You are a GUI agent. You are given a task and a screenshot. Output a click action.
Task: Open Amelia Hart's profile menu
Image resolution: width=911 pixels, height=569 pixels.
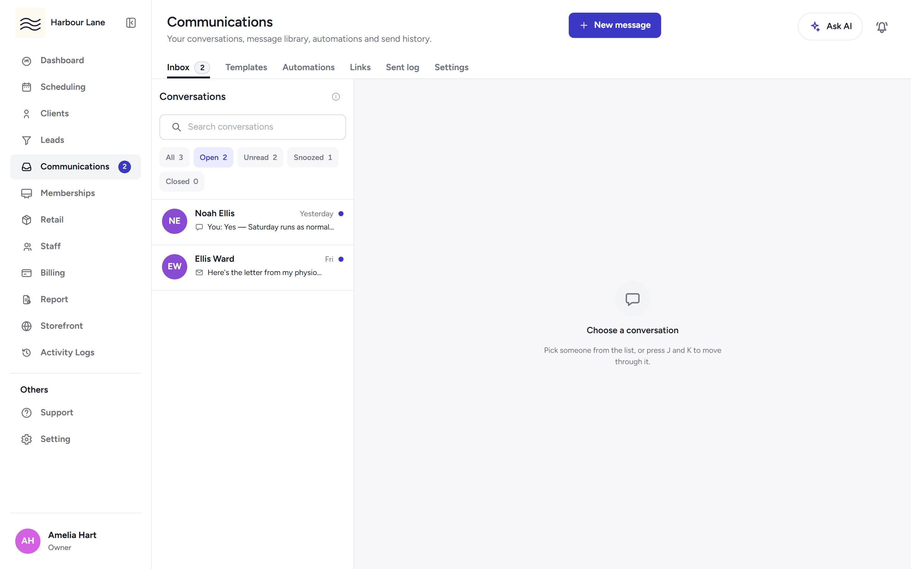(x=75, y=541)
